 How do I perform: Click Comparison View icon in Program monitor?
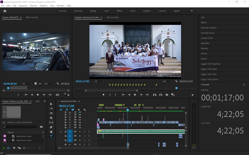173,95
